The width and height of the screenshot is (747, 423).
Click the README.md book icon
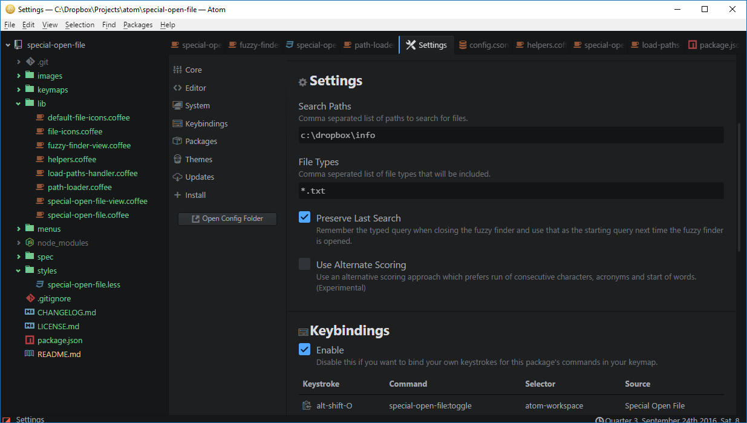(x=30, y=354)
